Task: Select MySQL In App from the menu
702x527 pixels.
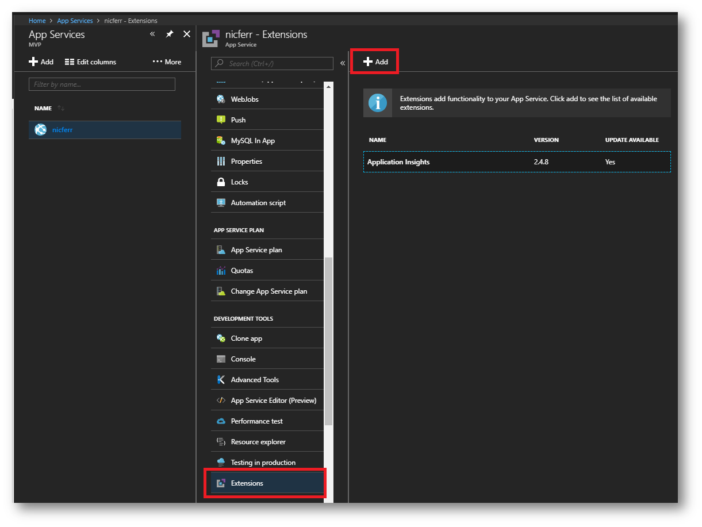Action: point(267,141)
